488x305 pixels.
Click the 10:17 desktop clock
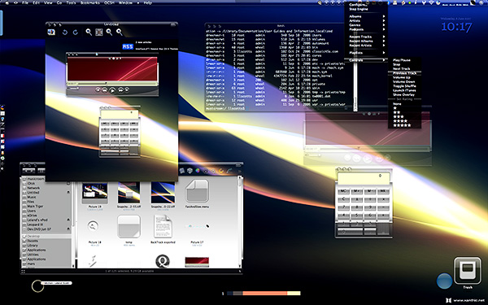456,27
